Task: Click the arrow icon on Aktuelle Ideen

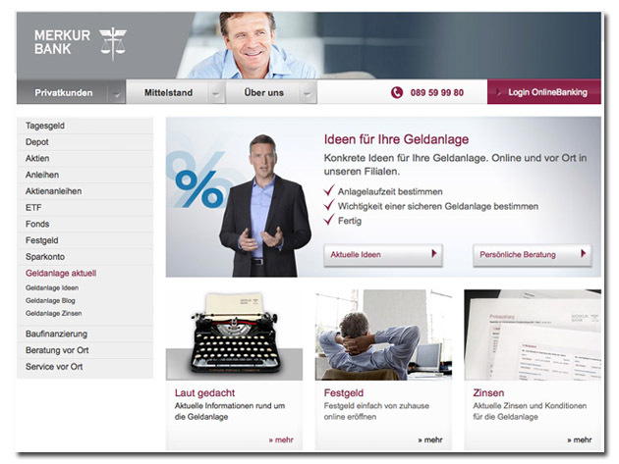Action: [x=434, y=253]
